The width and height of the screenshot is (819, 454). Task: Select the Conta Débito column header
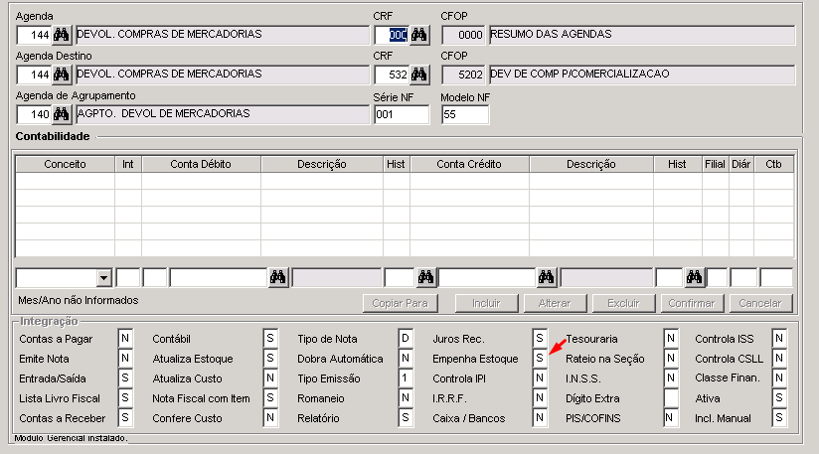[201, 164]
